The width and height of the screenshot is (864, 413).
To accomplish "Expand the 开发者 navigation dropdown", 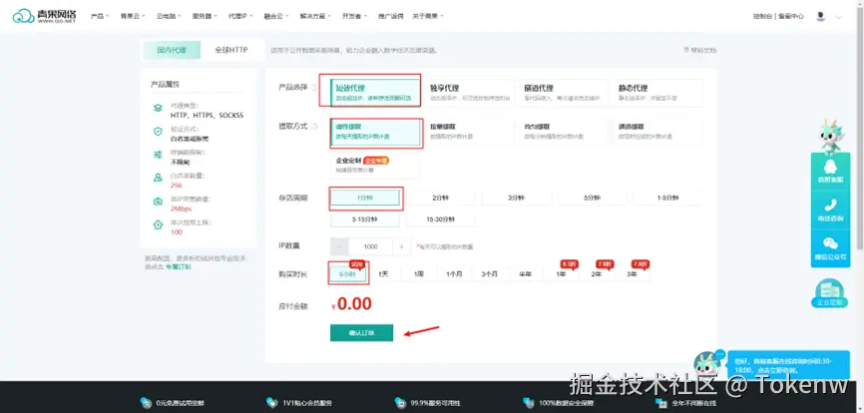I will tap(355, 17).
